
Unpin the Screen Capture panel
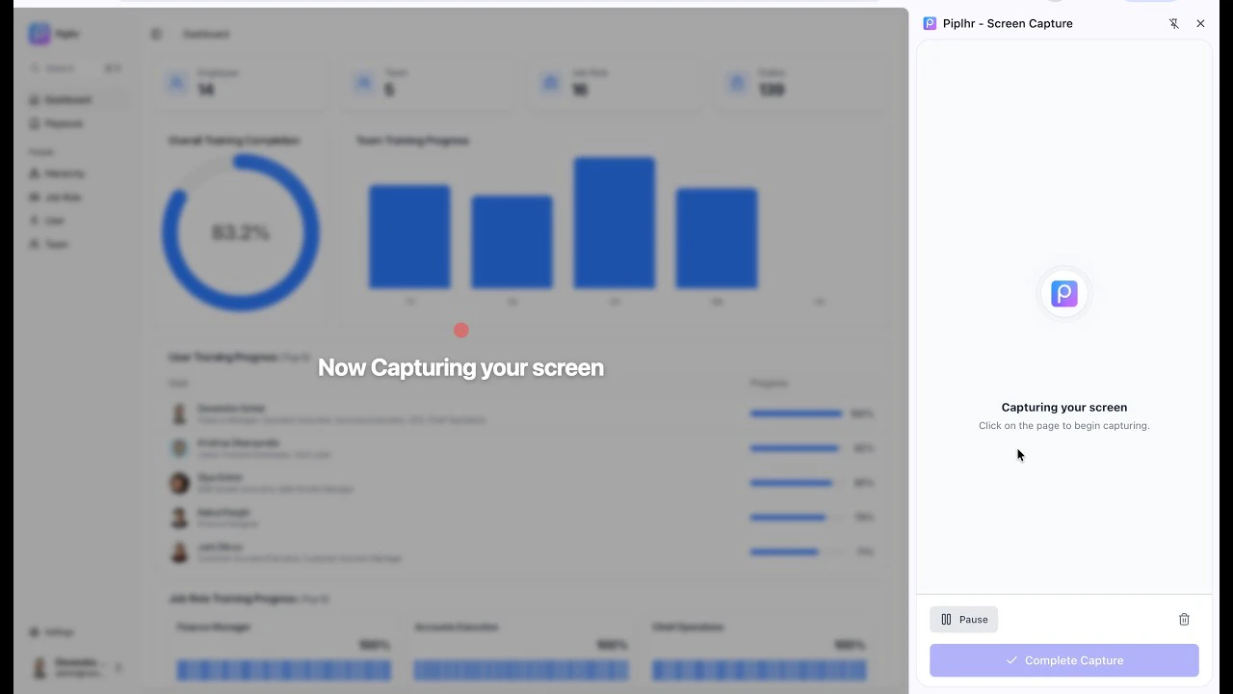click(x=1173, y=23)
